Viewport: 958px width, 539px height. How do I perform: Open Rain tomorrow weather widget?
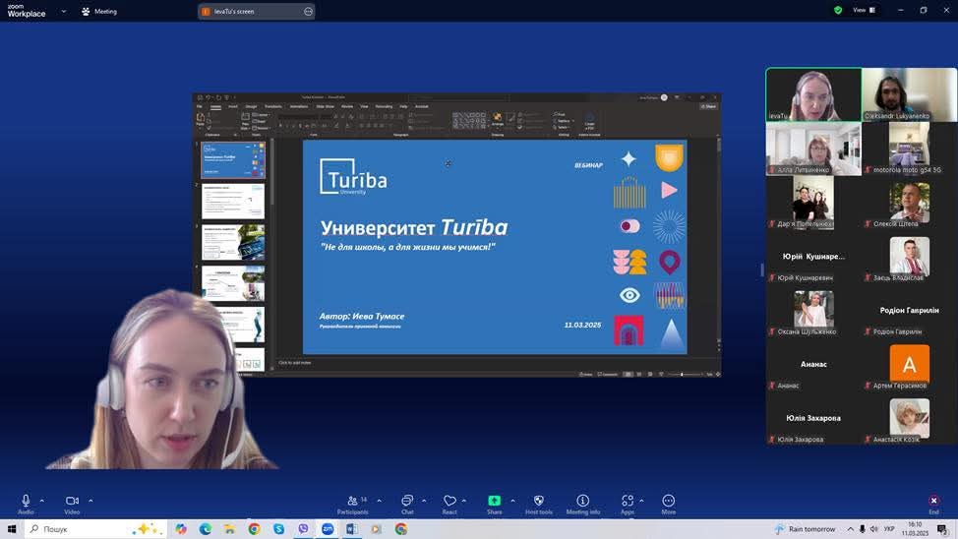coord(806,528)
